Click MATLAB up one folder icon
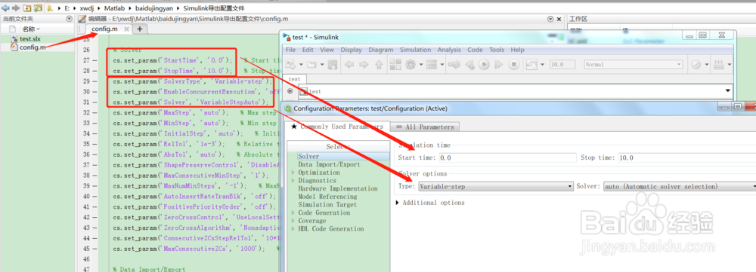 click(x=26, y=8)
